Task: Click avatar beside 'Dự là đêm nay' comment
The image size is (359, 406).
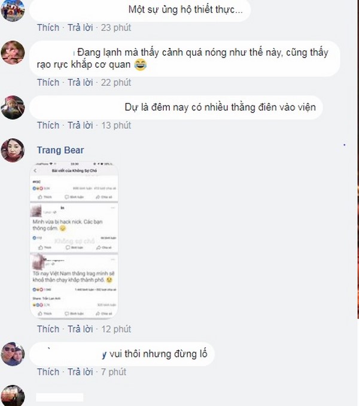Action: (x=13, y=107)
